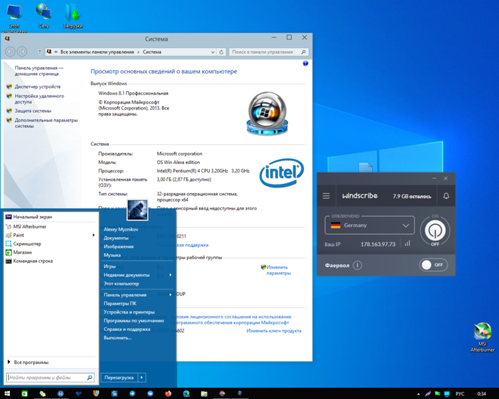Open Документы in Start menu
The height and width of the screenshot is (399, 499).
[x=116, y=238]
